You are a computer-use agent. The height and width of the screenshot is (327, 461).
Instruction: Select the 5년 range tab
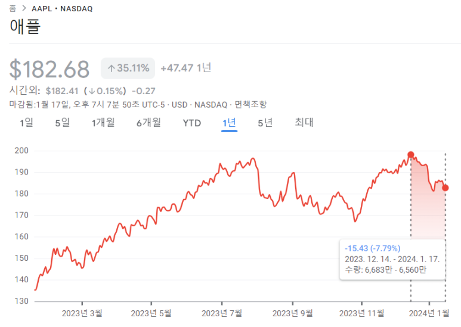pyautogui.click(x=265, y=123)
